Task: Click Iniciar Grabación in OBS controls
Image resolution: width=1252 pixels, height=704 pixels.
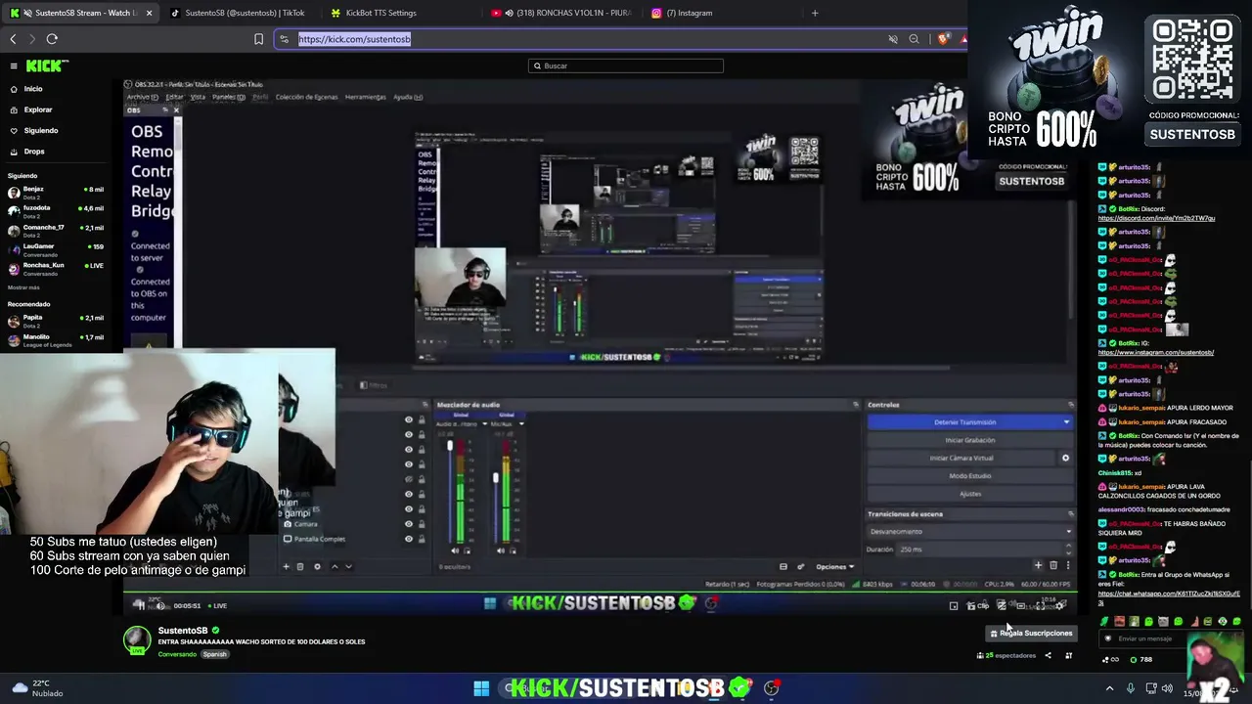Action: tap(969, 440)
